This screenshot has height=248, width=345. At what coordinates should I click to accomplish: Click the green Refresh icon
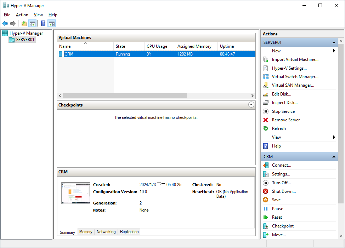pos(266,128)
